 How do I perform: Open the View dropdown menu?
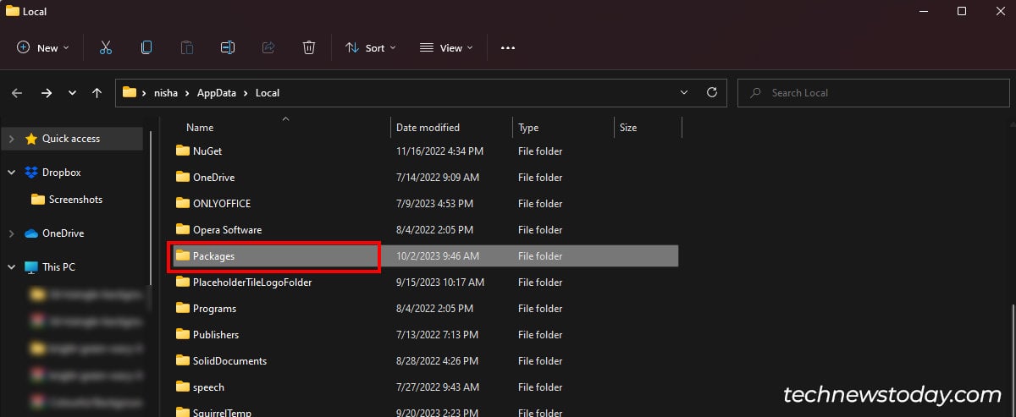[446, 48]
